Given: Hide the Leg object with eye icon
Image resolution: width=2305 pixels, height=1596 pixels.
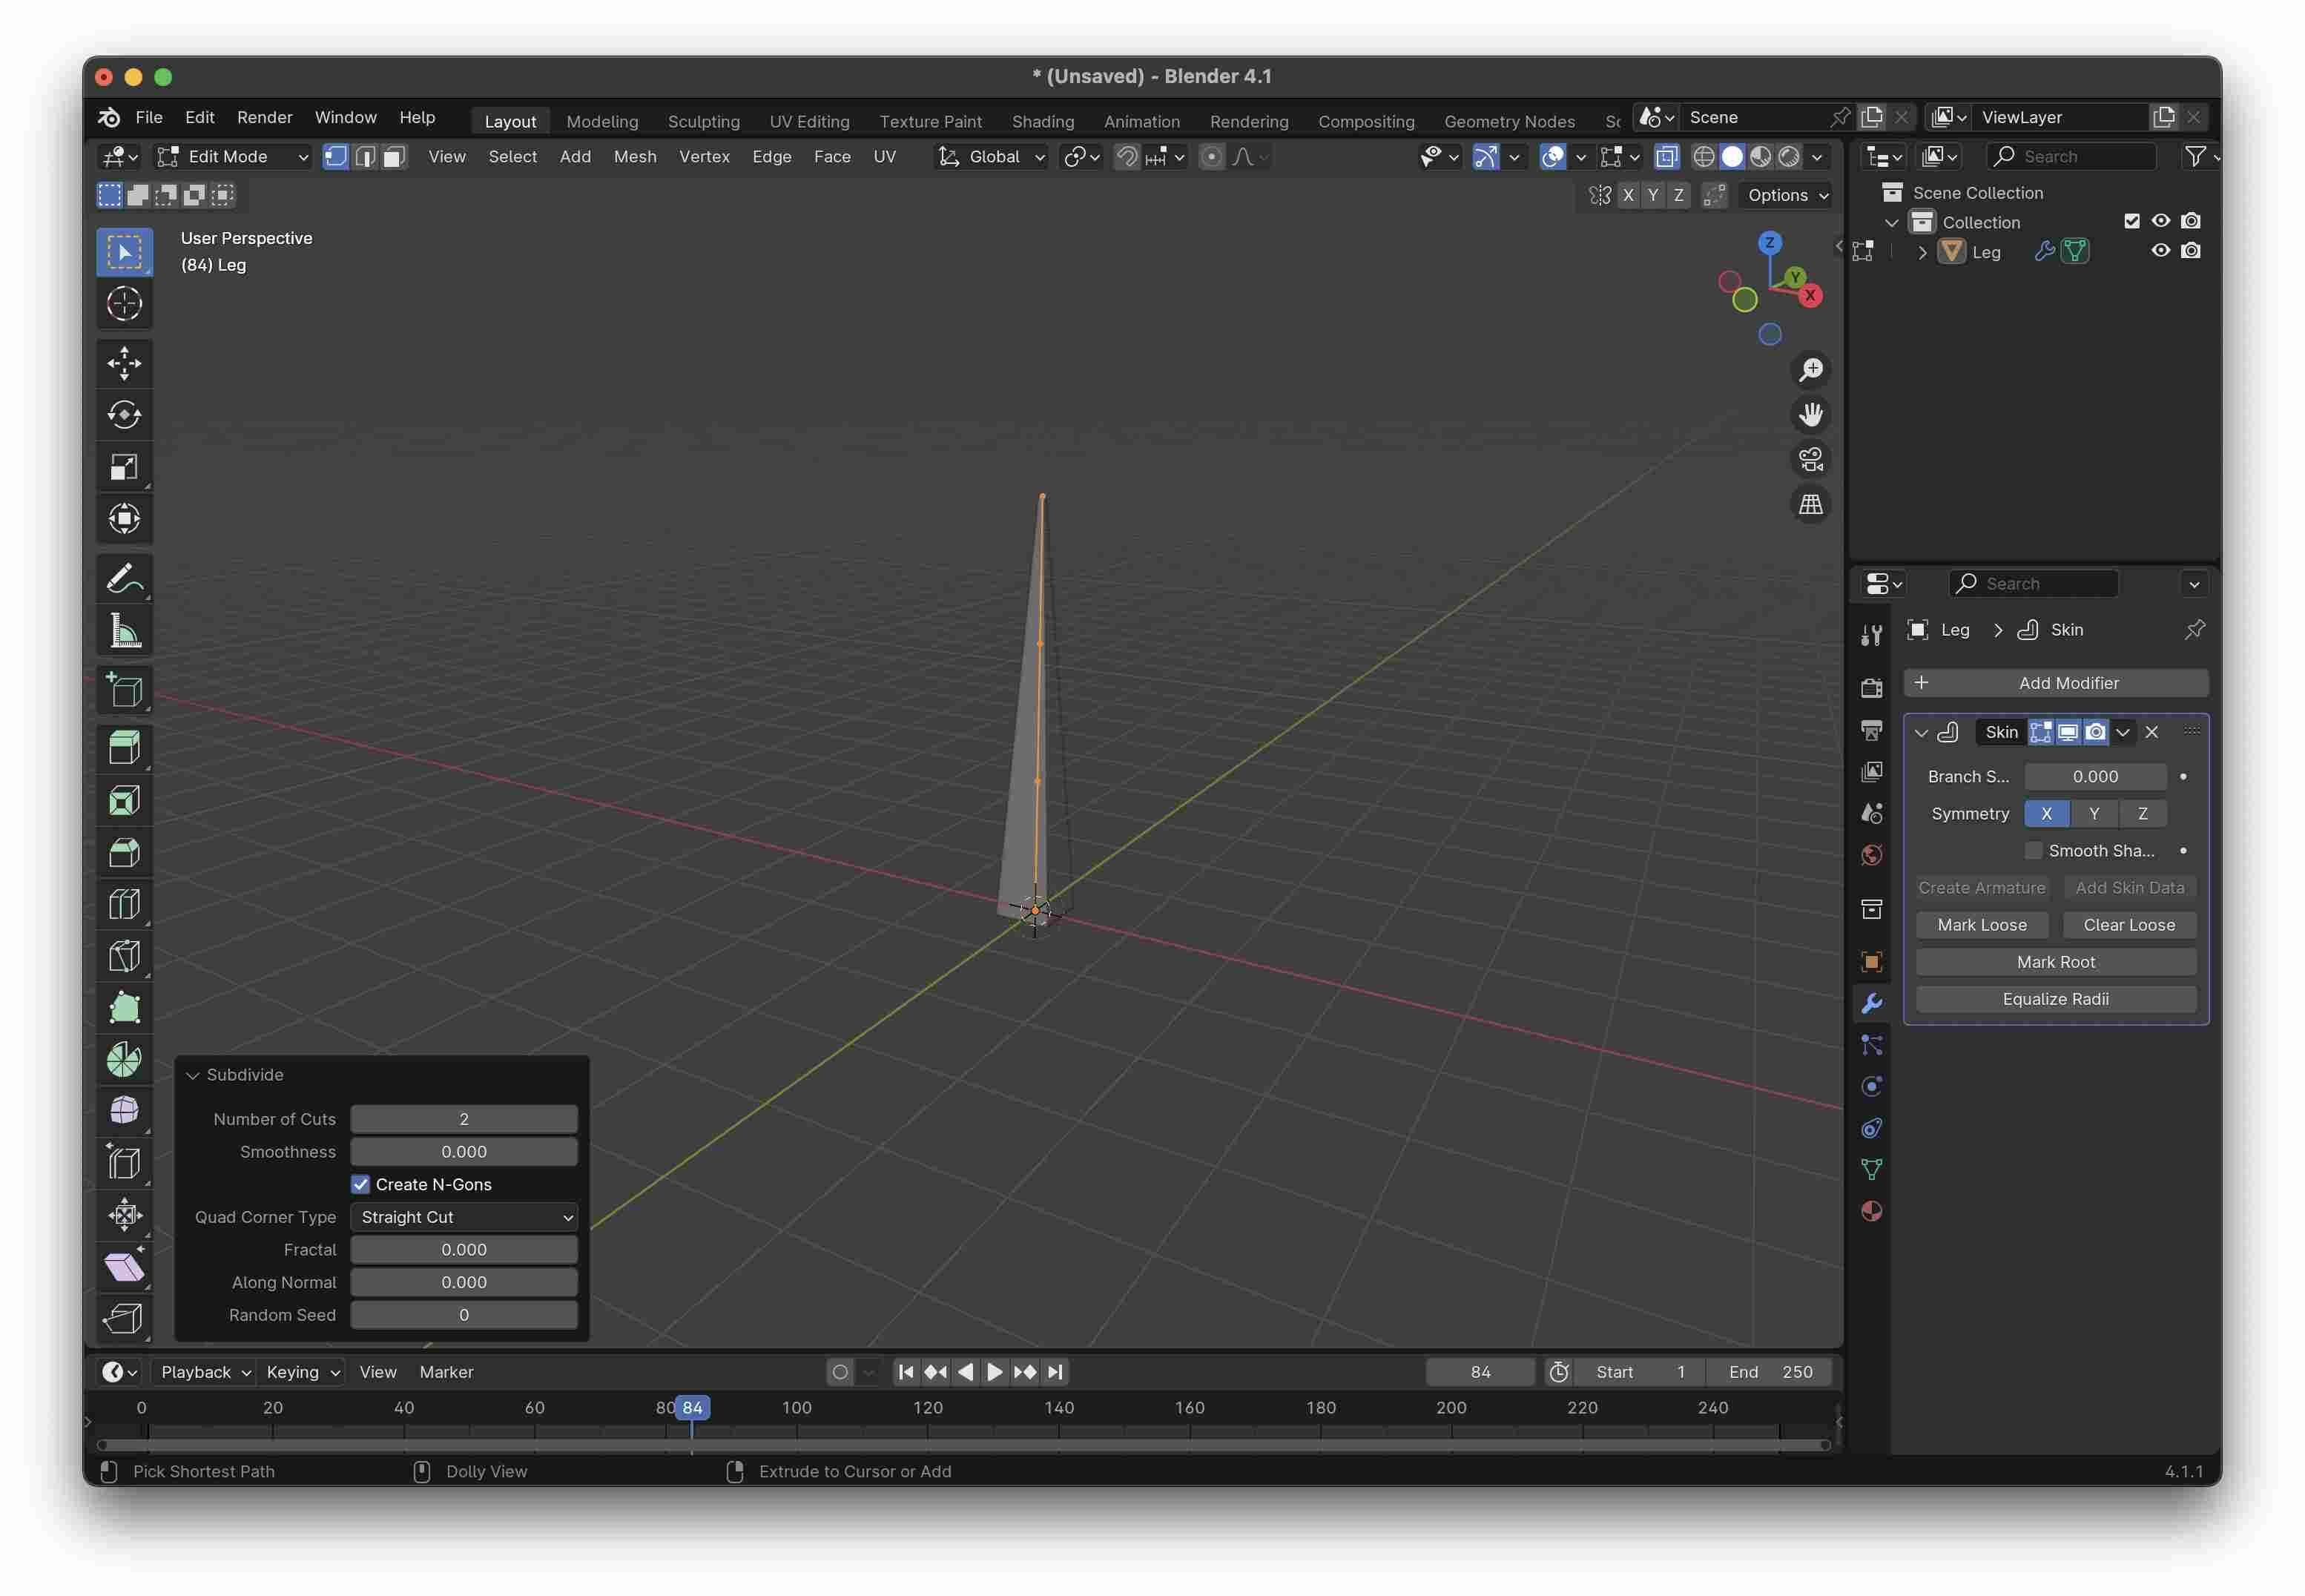Looking at the screenshot, I should (x=2161, y=251).
